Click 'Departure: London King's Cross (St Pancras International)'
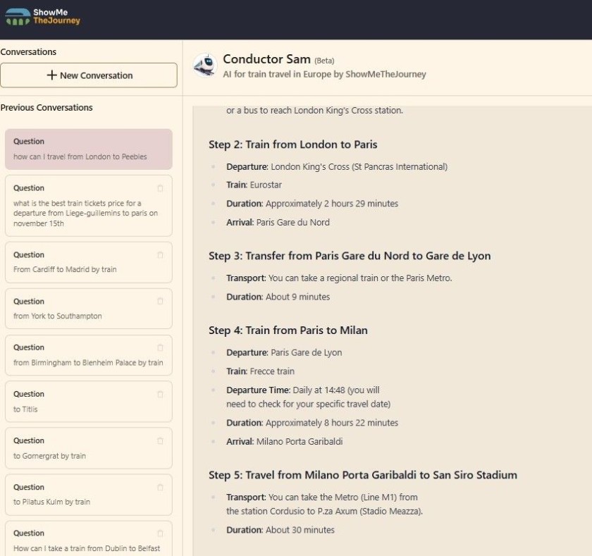592x556 pixels. pos(337,167)
